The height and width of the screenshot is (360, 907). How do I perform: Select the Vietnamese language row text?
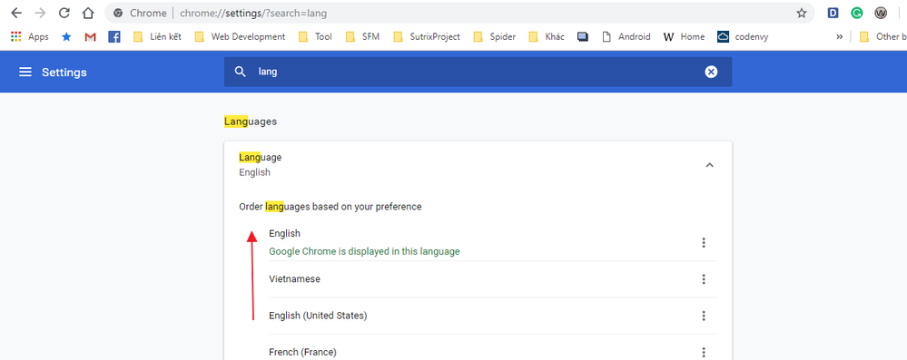(294, 278)
